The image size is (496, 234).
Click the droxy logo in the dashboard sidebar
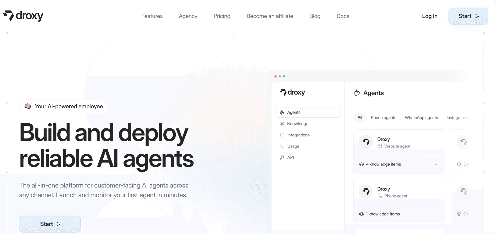[x=293, y=92]
